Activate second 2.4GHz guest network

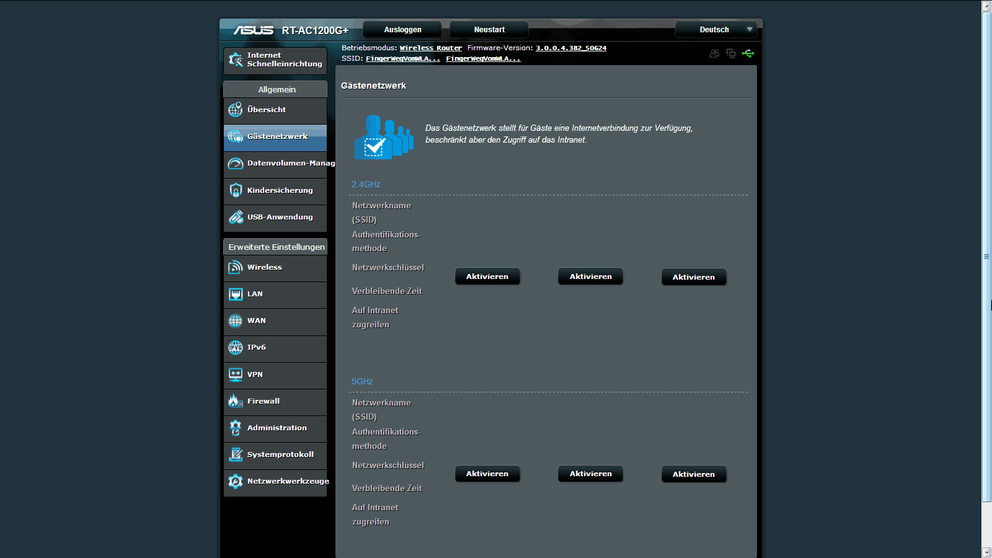coord(591,277)
